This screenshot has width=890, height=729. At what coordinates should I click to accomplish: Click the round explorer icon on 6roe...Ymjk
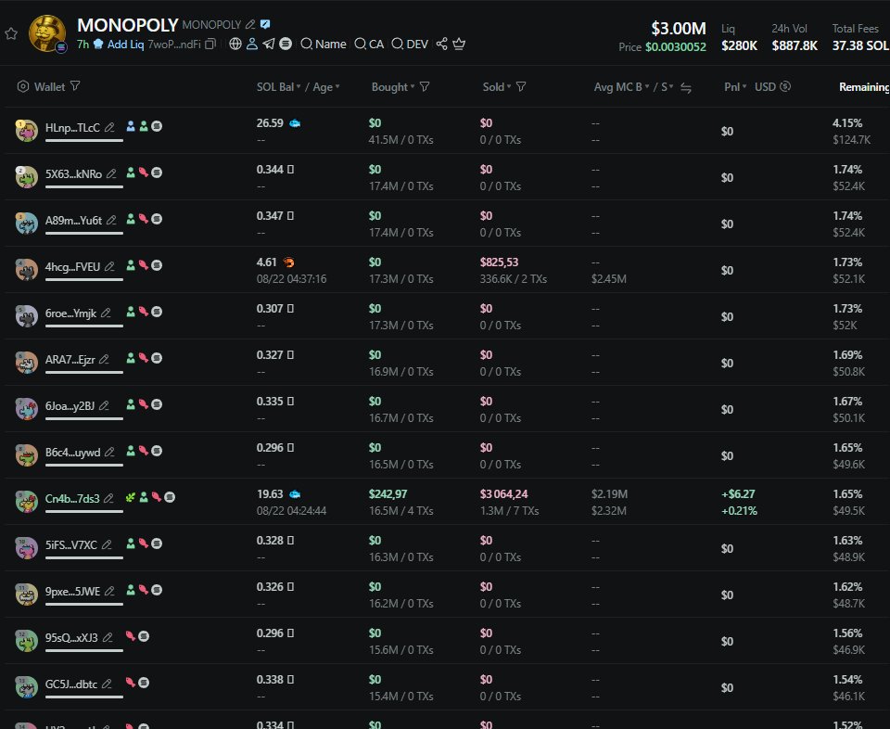click(x=157, y=312)
